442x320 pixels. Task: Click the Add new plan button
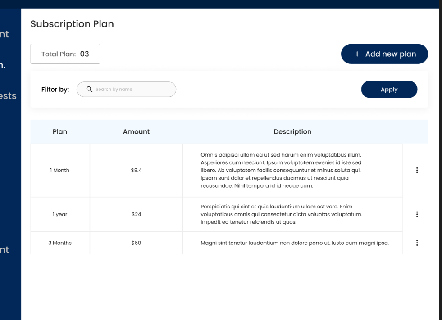click(384, 54)
